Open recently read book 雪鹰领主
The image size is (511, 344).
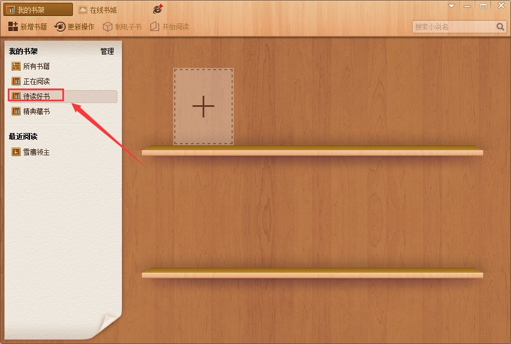pyautogui.click(x=31, y=152)
